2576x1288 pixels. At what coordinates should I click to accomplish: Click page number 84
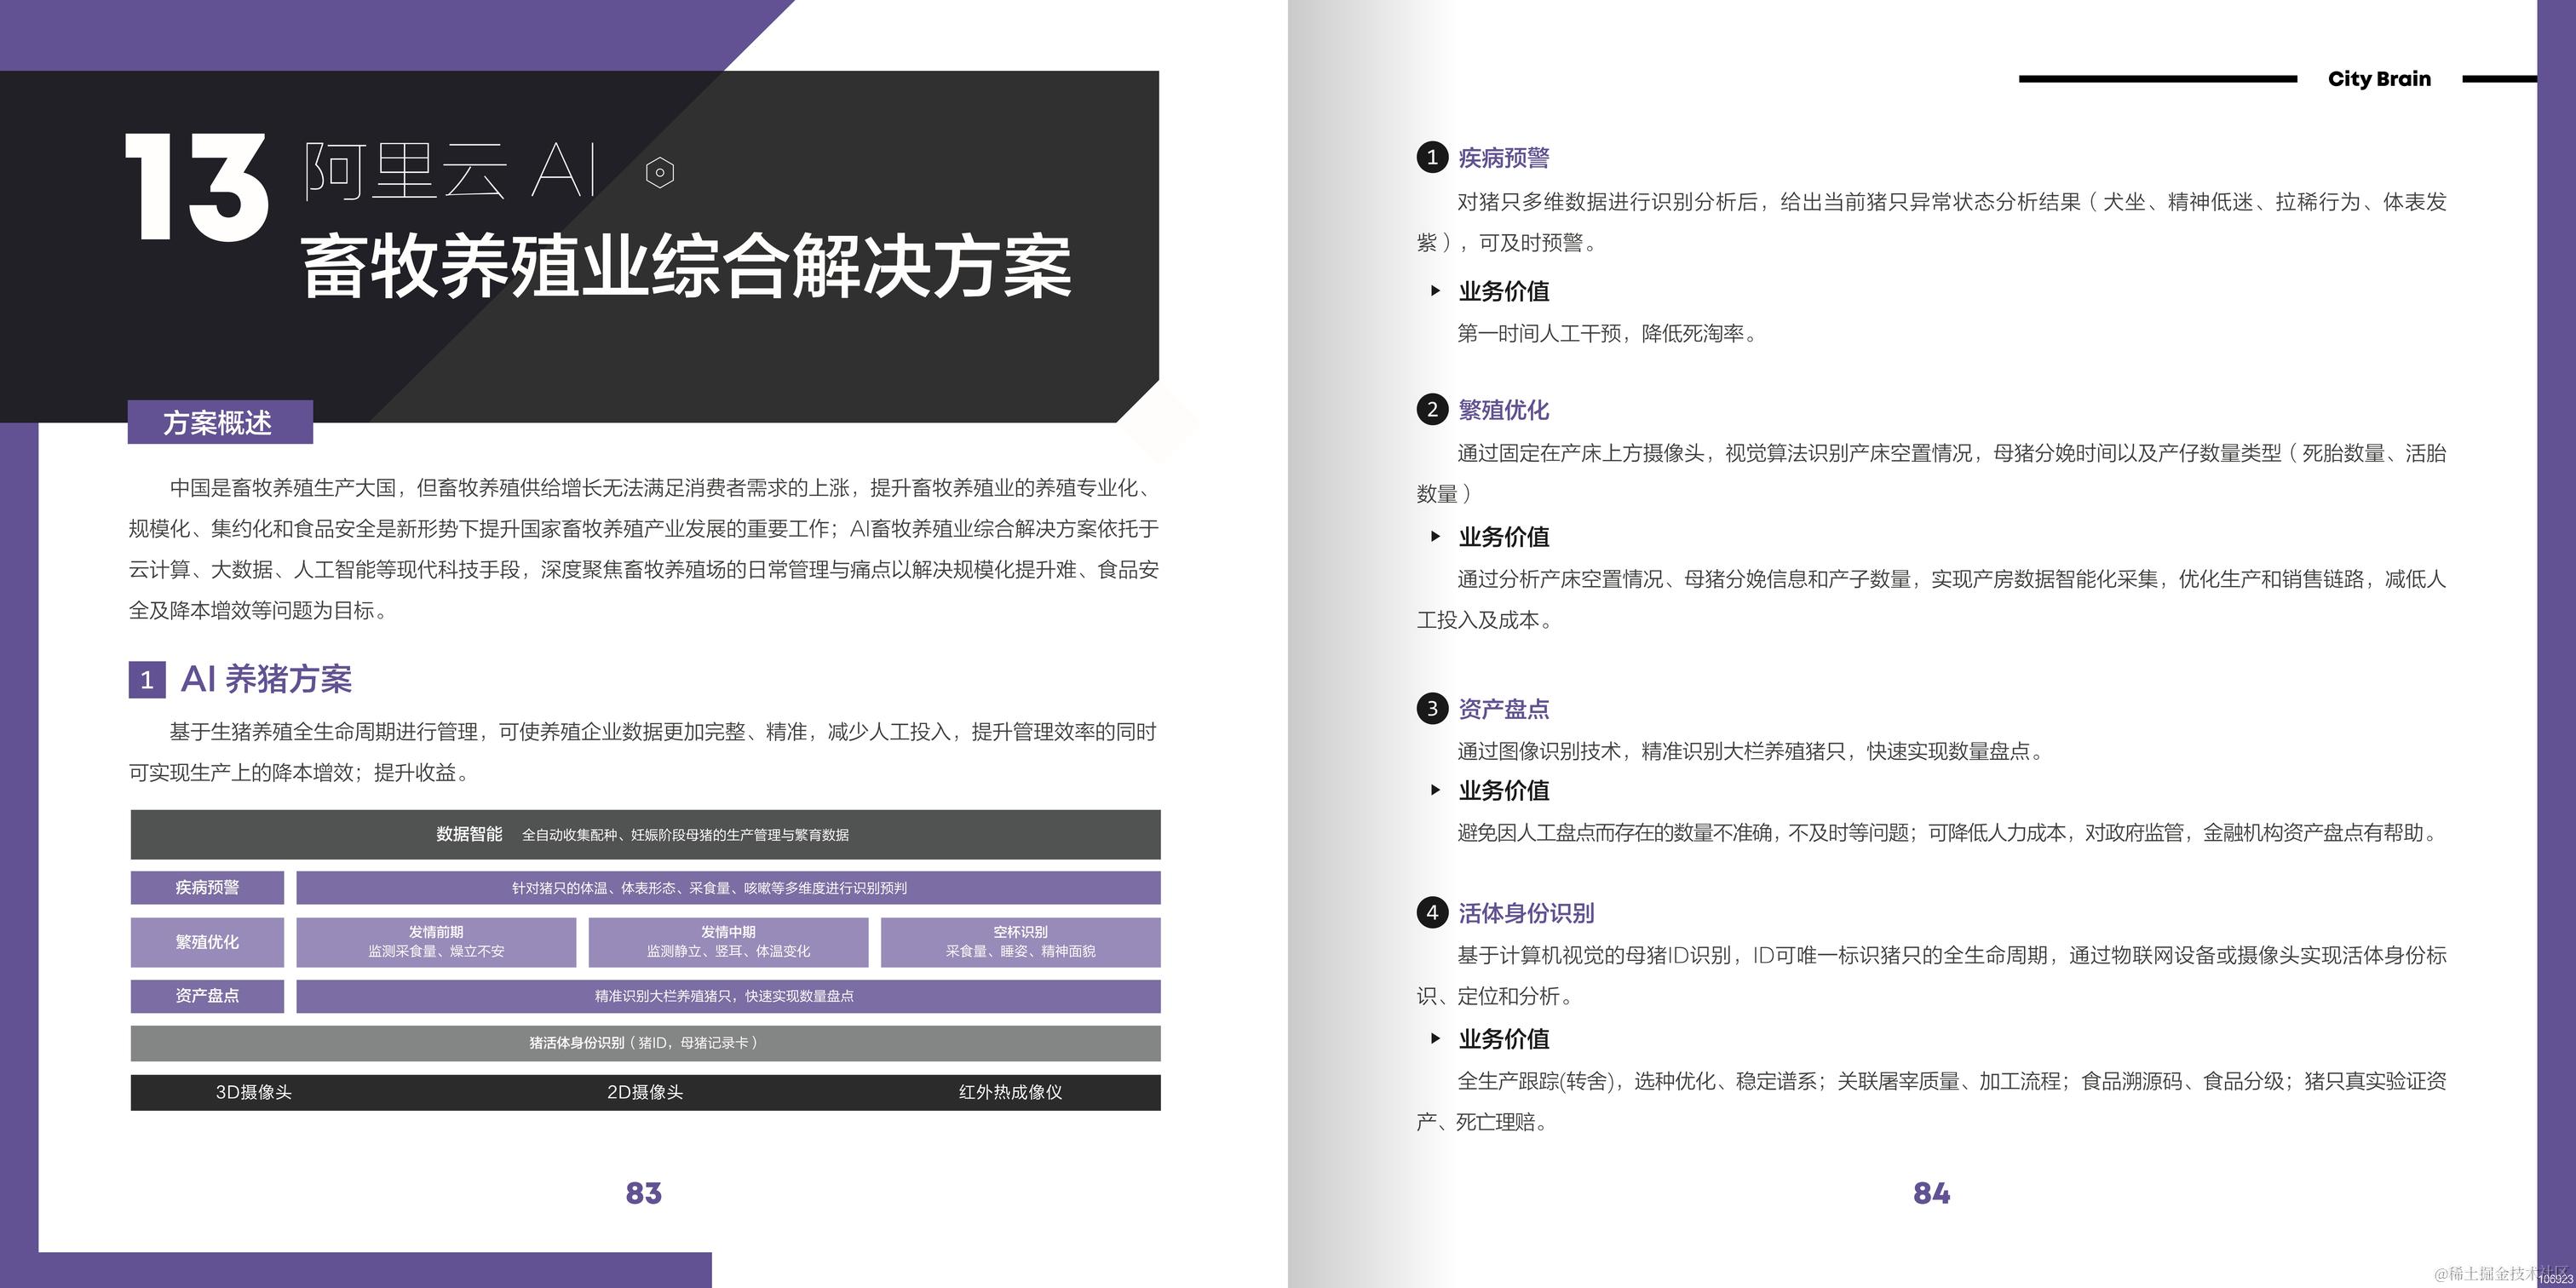click(x=1931, y=1193)
